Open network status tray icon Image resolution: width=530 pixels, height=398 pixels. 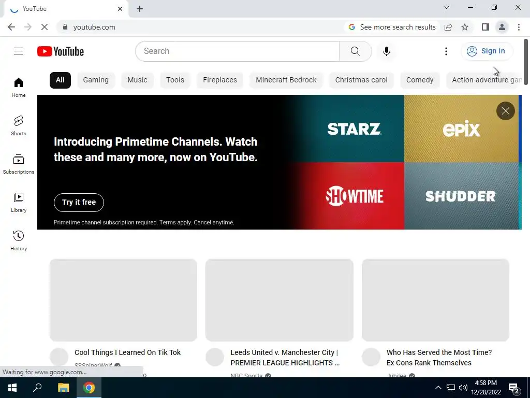pos(451,388)
